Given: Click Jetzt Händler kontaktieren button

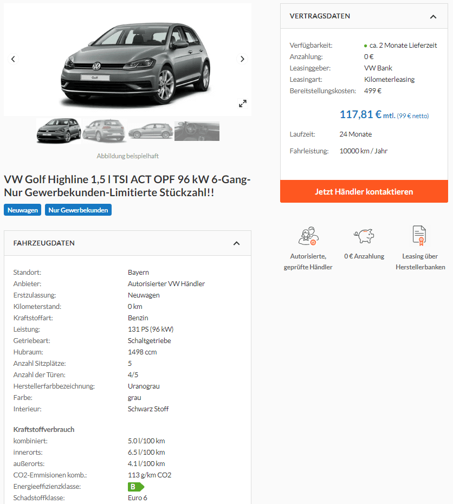Looking at the screenshot, I should tap(364, 191).
